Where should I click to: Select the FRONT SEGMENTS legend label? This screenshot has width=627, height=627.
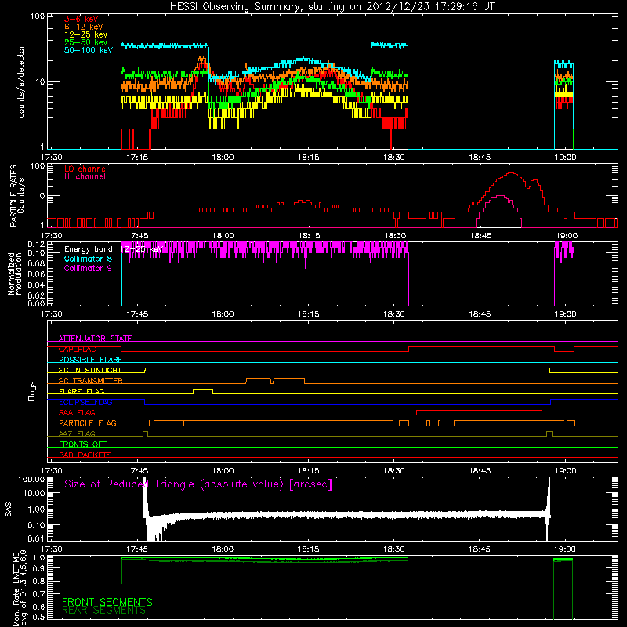click(x=107, y=602)
